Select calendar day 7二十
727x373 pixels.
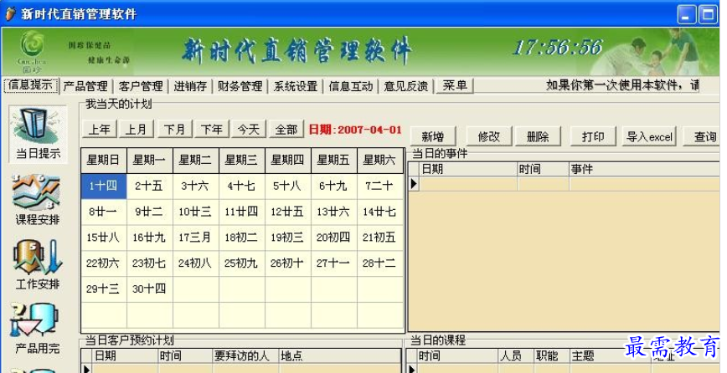[x=379, y=186]
